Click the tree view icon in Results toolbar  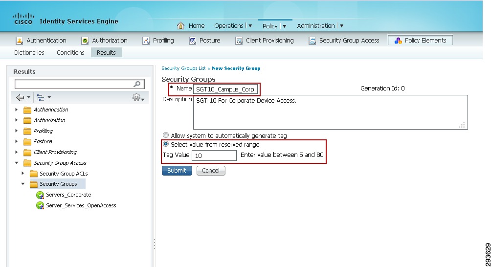41,98
